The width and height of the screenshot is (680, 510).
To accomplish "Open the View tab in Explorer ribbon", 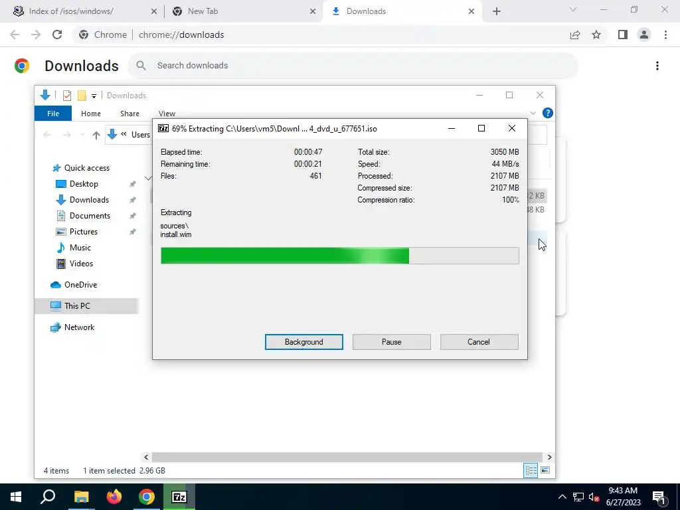I will (167, 113).
